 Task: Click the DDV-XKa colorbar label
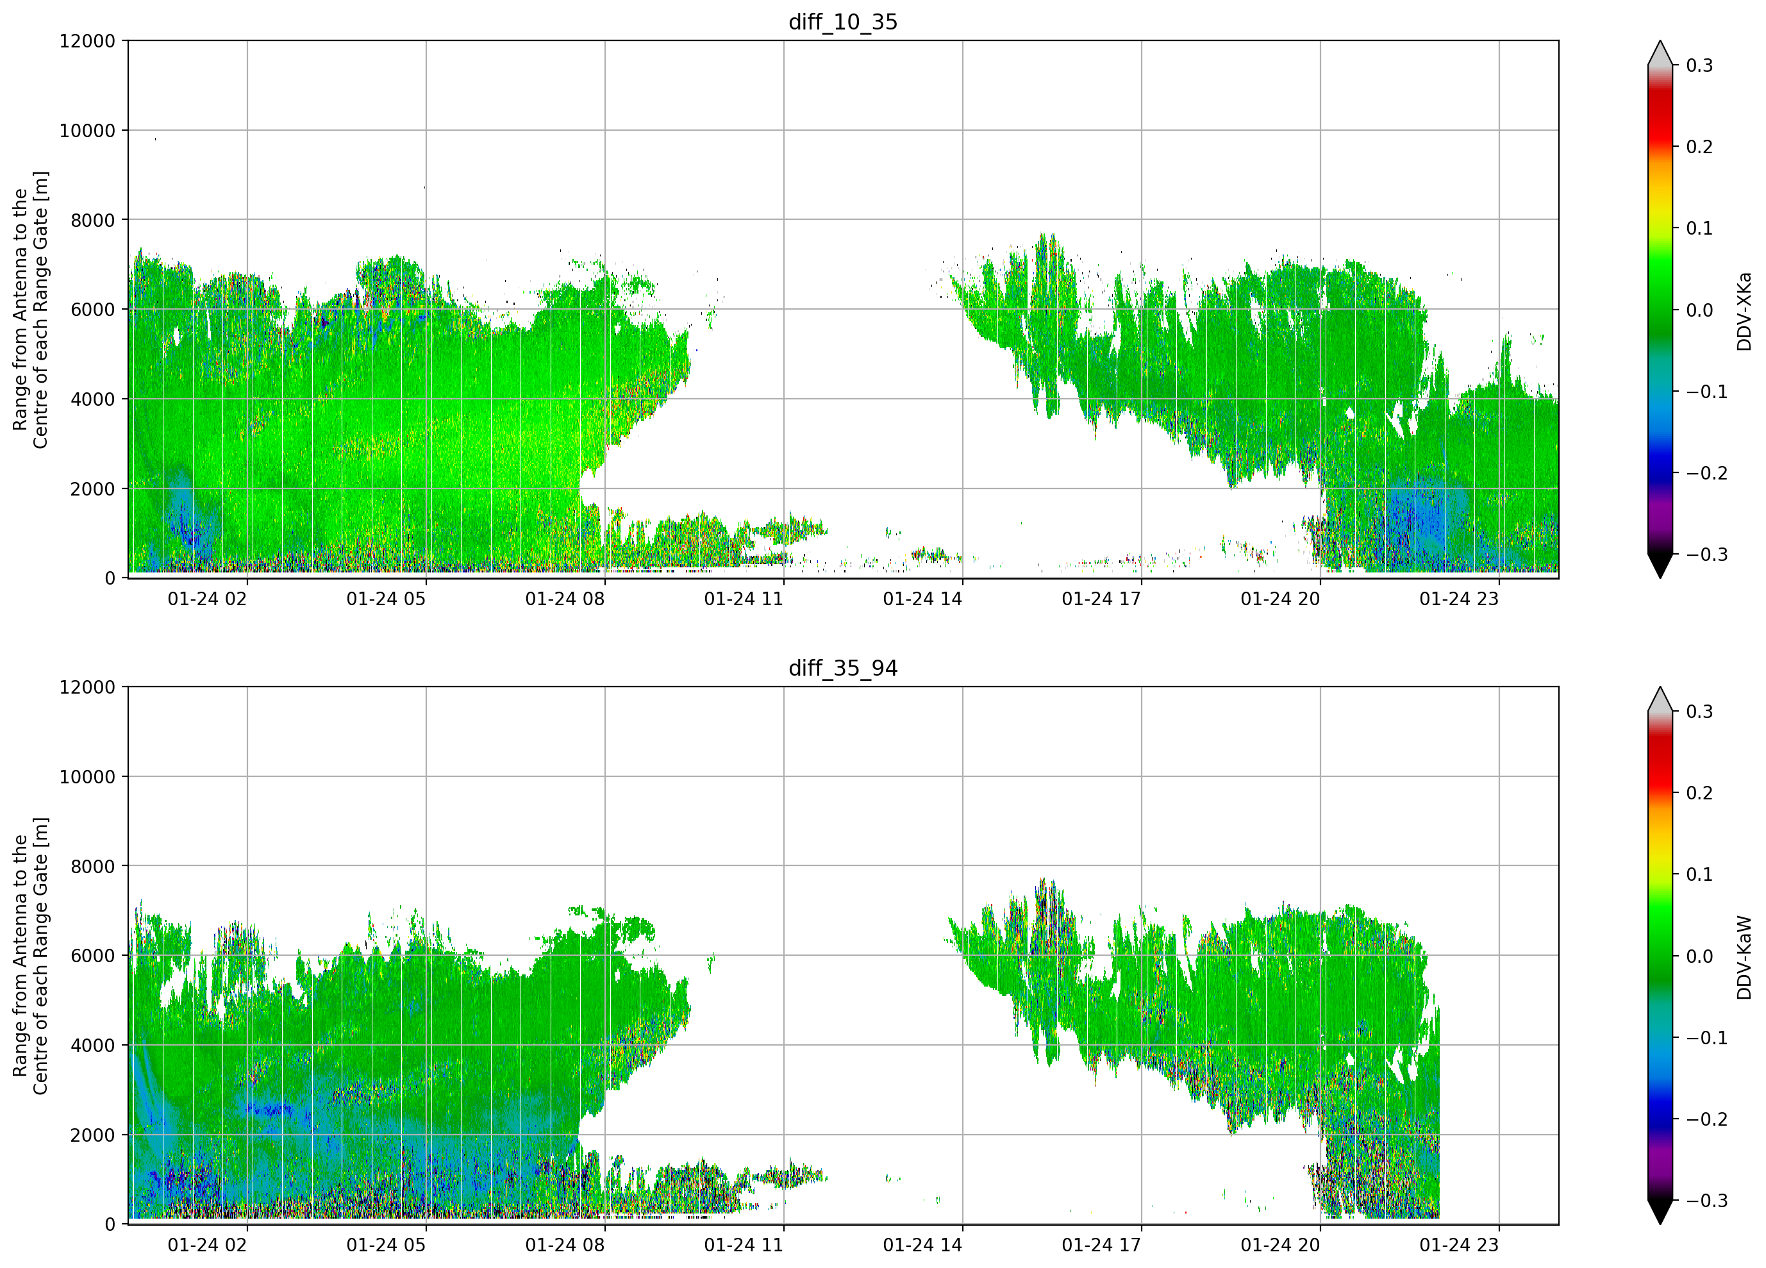coord(1744,312)
